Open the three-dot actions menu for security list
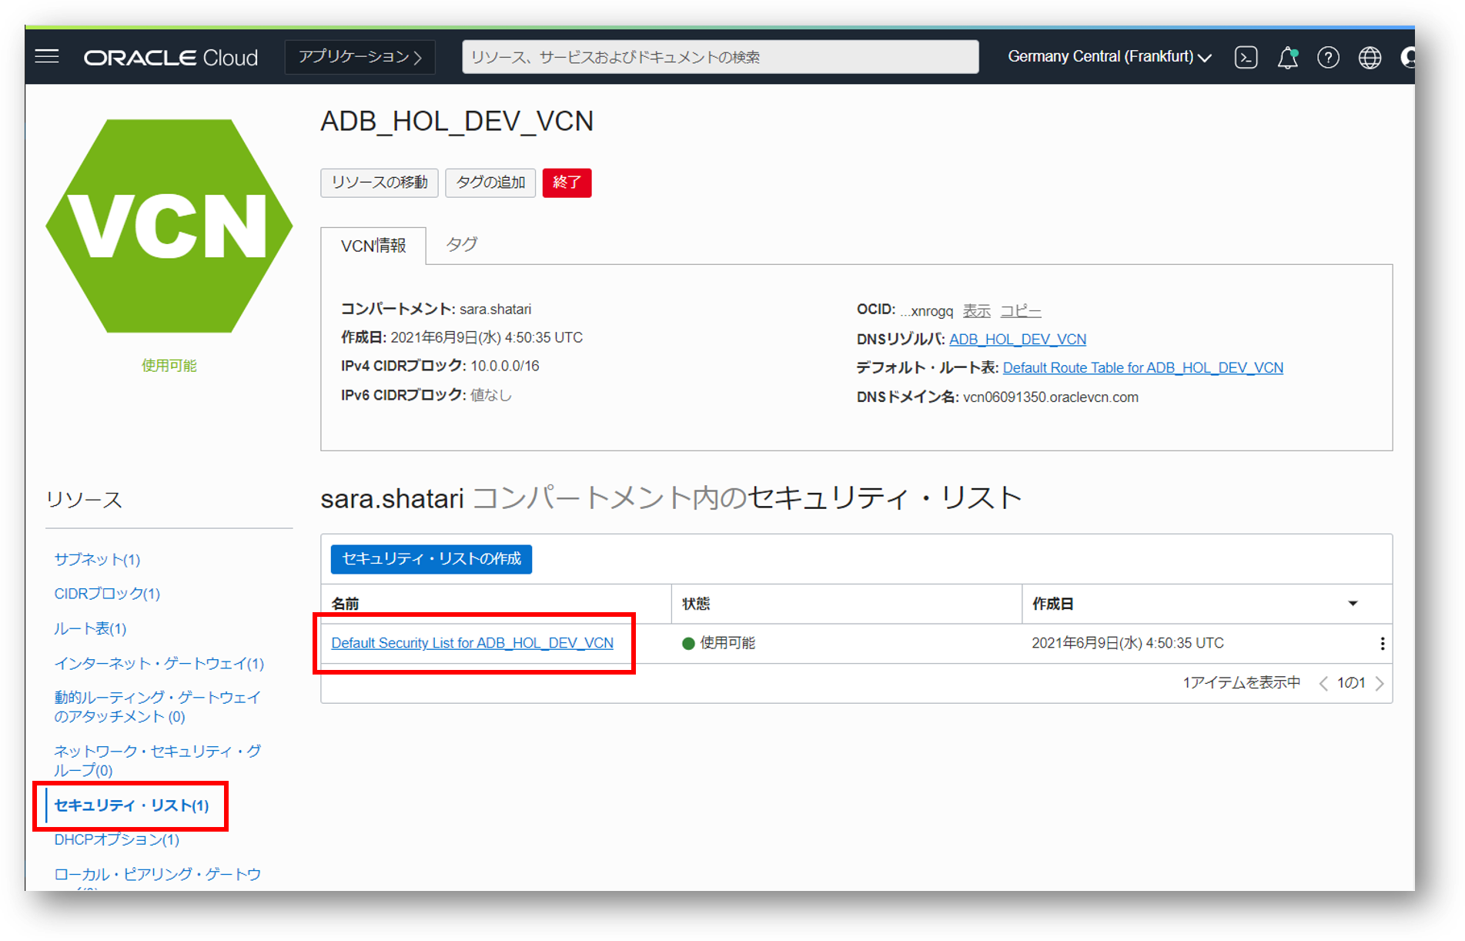The image size is (1465, 941). tap(1383, 644)
